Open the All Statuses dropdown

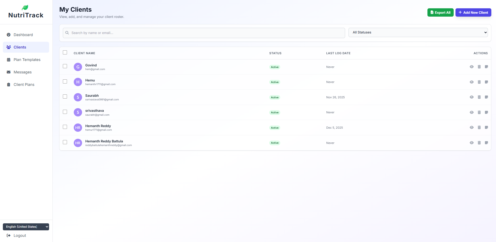418,32
